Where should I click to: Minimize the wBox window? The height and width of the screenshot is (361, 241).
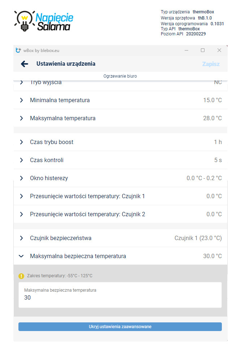pyautogui.click(x=187, y=50)
